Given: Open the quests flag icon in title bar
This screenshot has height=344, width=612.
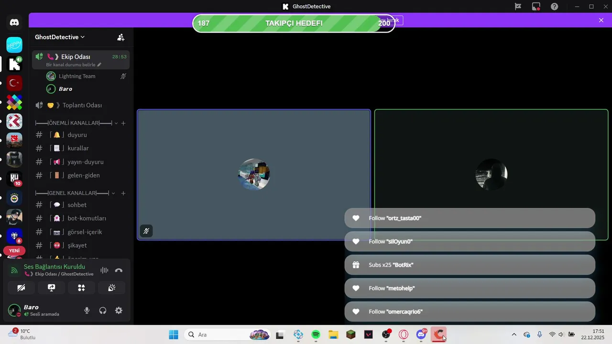Looking at the screenshot, I should tap(518, 7).
